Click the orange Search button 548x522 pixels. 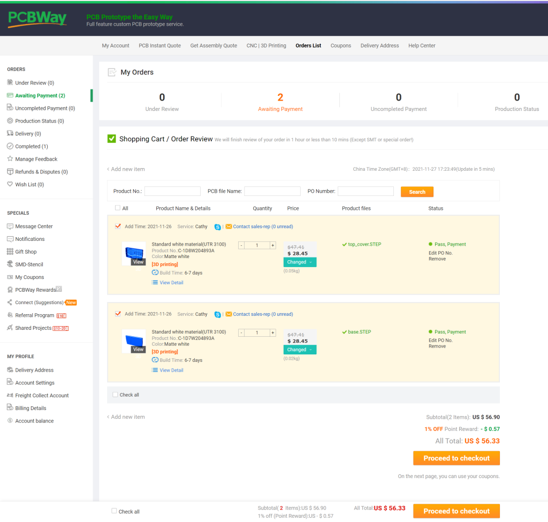[x=417, y=192]
